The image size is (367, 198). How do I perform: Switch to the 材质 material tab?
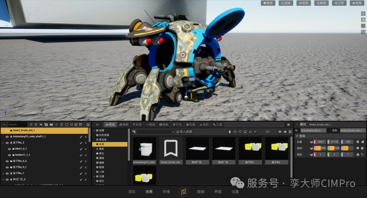pyautogui.click(x=137, y=125)
